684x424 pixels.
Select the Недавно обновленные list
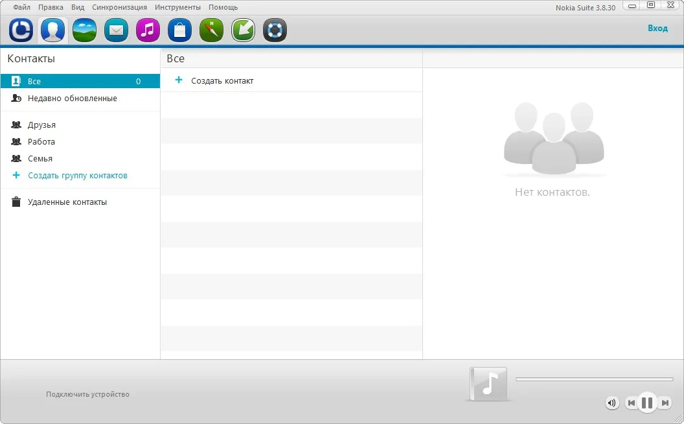click(x=80, y=99)
